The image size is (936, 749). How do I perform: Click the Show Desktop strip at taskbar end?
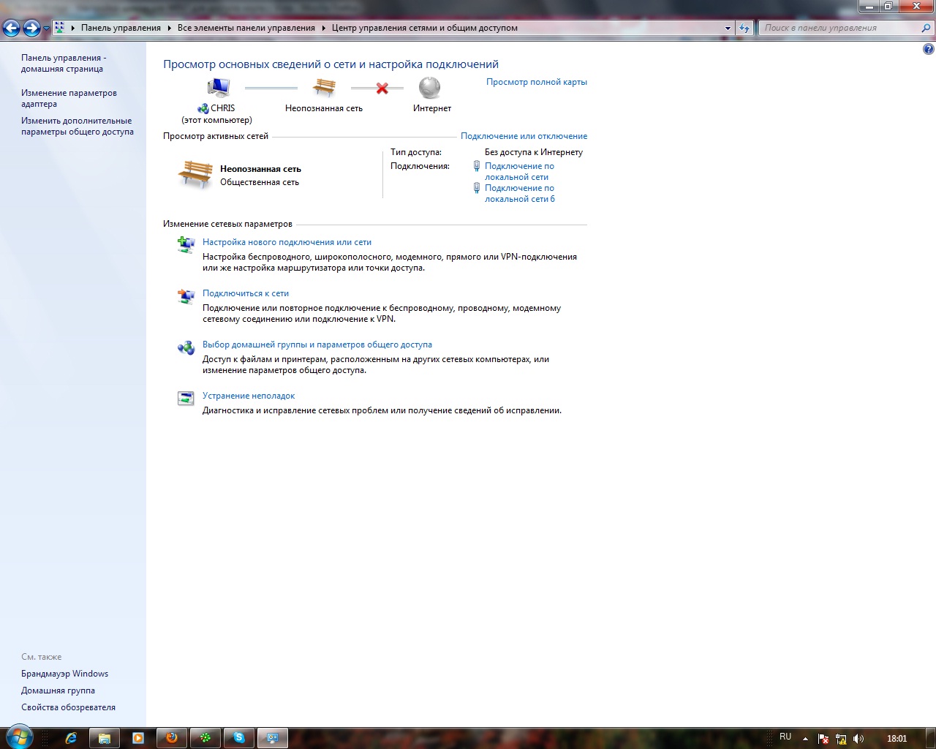pos(930,738)
